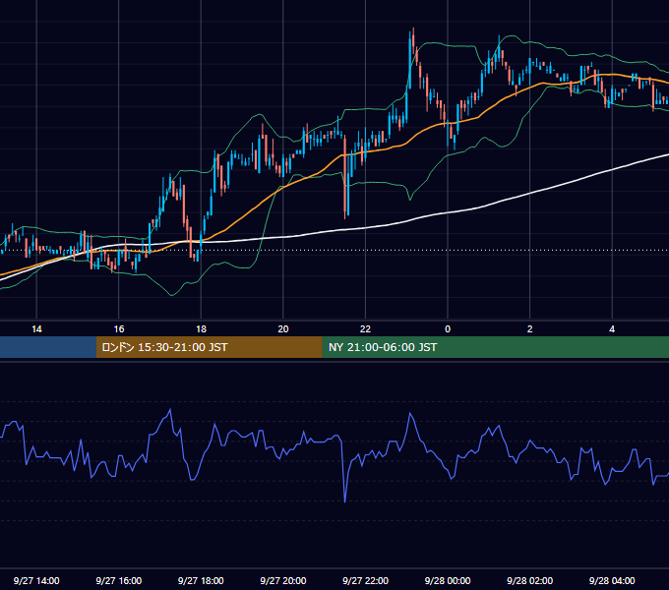669x590 pixels.
Task: Click the 9/27 20:00 date label
Action: tap(283, 580)
